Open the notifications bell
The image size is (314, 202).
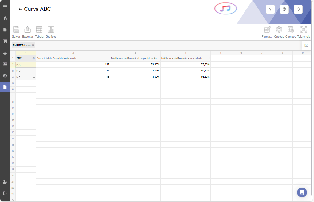[x=298, y=9]
